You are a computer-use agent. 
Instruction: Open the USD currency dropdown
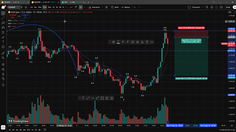231,12
